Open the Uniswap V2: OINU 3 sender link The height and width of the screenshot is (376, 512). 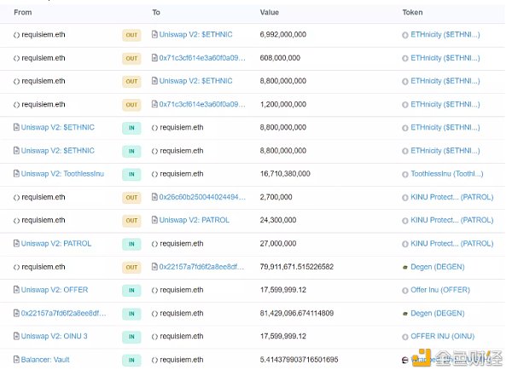click(x=54, y=337)
